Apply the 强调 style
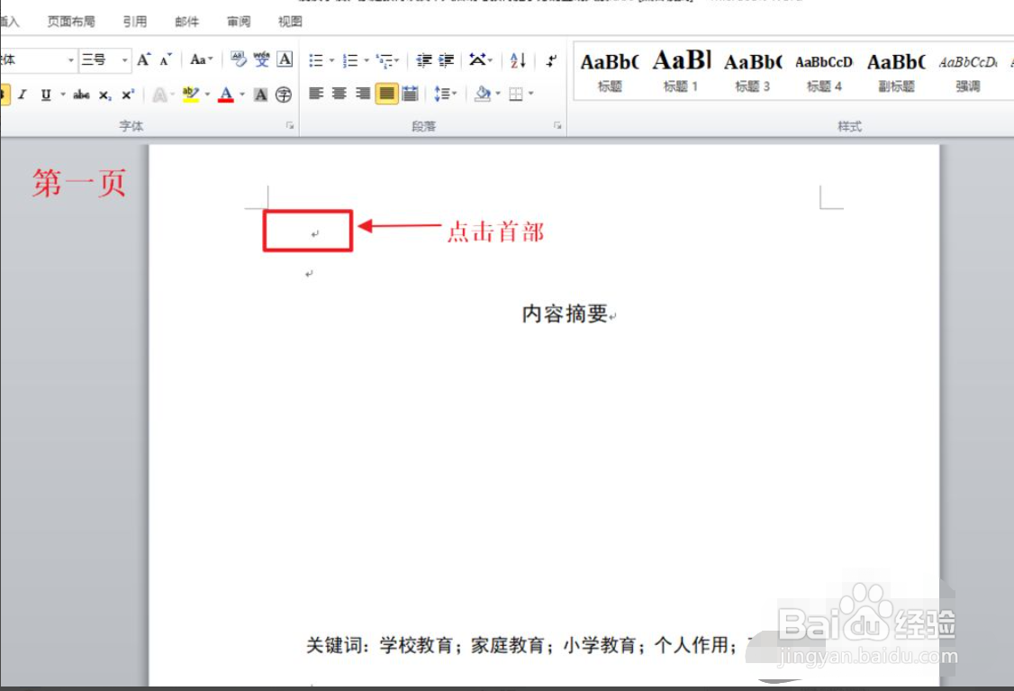Screen dimensions: 1014x691 pyautogui.click(x=968, y=72)
